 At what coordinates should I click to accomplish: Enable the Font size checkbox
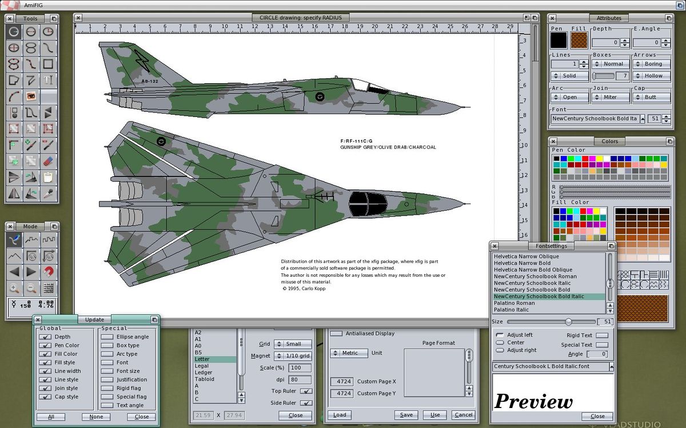click(107, 371)
